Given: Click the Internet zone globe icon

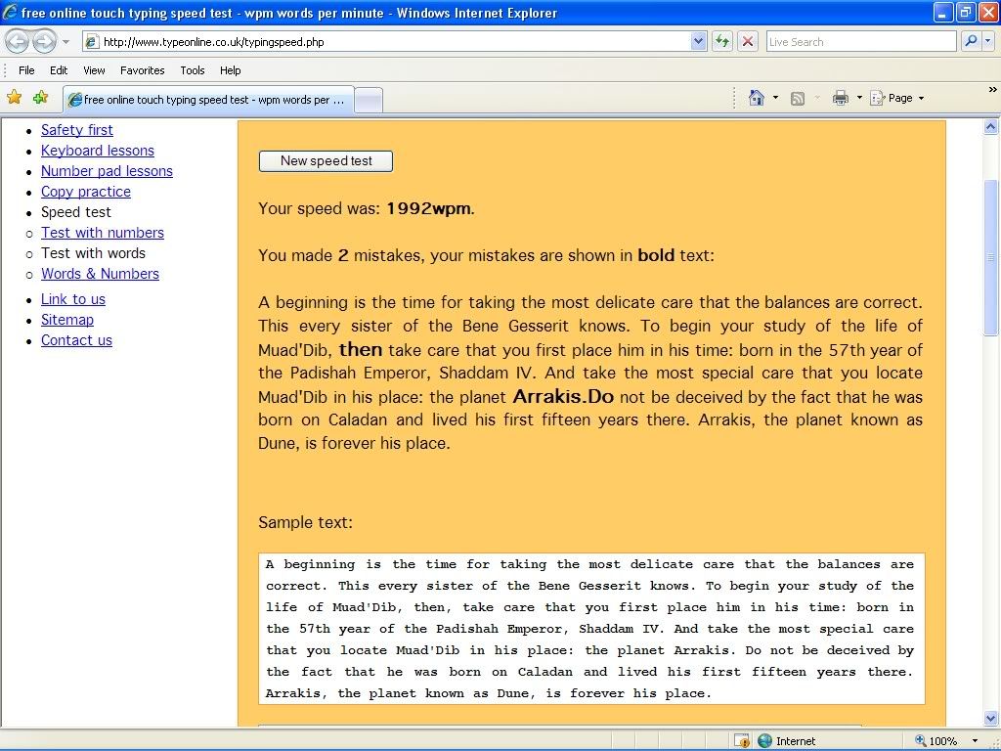Looking at the screenshot, I should coord(764,741).
